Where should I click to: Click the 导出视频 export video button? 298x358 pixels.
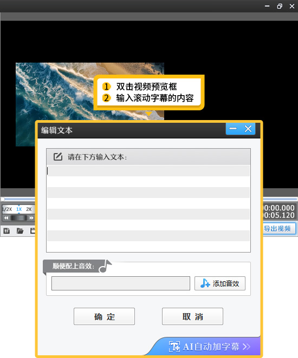click(277, 229)
